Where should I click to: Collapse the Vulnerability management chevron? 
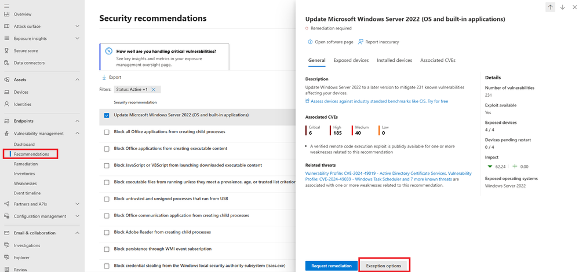(77, 134)
